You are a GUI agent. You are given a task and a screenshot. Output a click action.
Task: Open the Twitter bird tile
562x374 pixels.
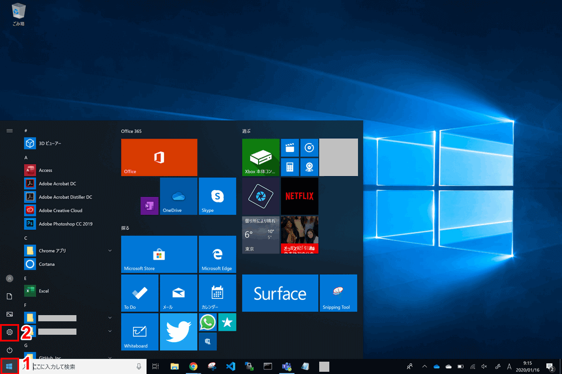[x=179, y=332]
